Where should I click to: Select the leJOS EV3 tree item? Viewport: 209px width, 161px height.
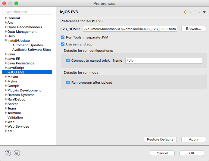[x=27, y=72]
